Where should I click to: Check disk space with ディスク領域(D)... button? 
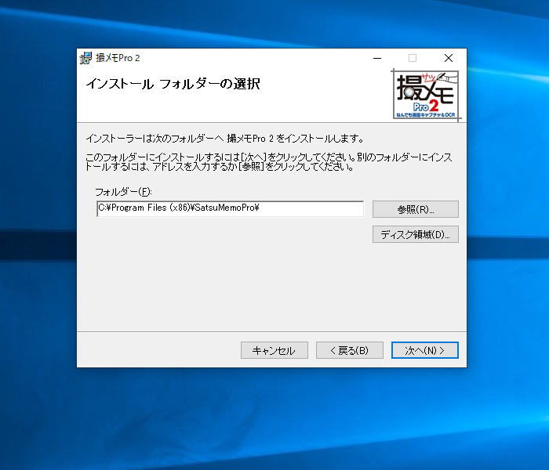pyautogui.click(x=415, y=234)
